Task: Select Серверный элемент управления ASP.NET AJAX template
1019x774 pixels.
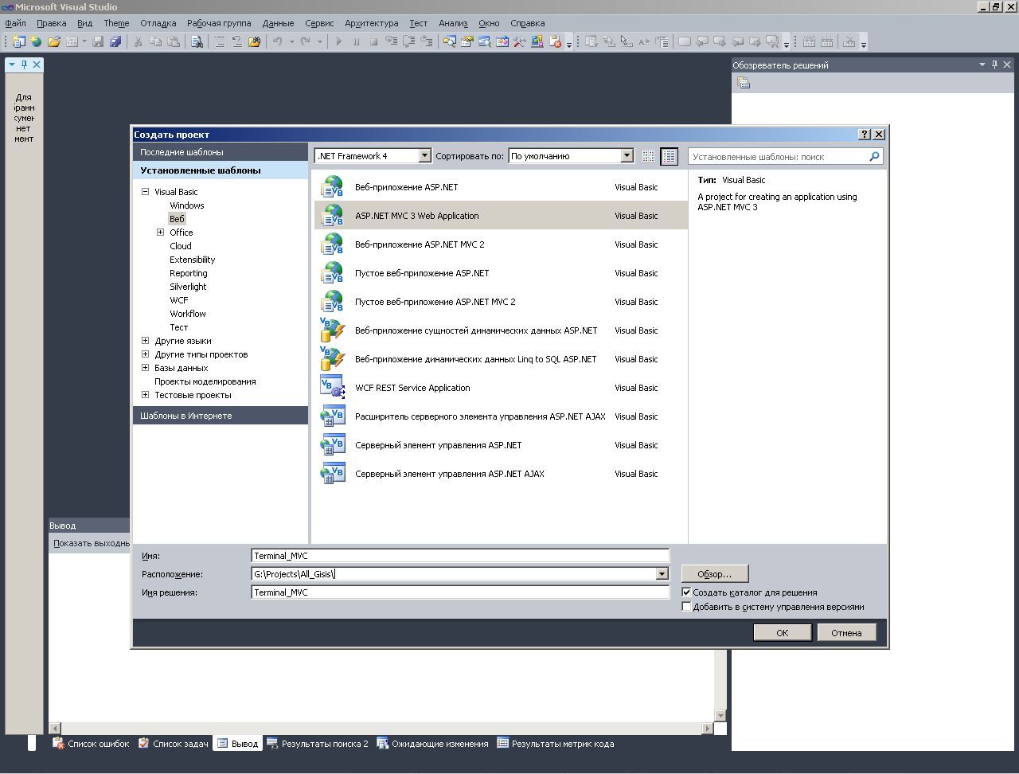Action: coord(501,474)
